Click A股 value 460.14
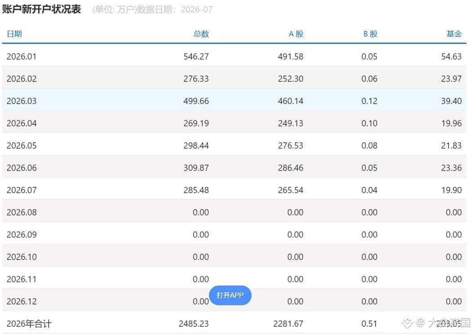 pos(291,101)
